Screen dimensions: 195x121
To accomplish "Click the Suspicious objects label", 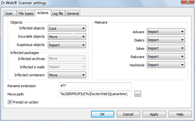I will click(x=31, y=45).
